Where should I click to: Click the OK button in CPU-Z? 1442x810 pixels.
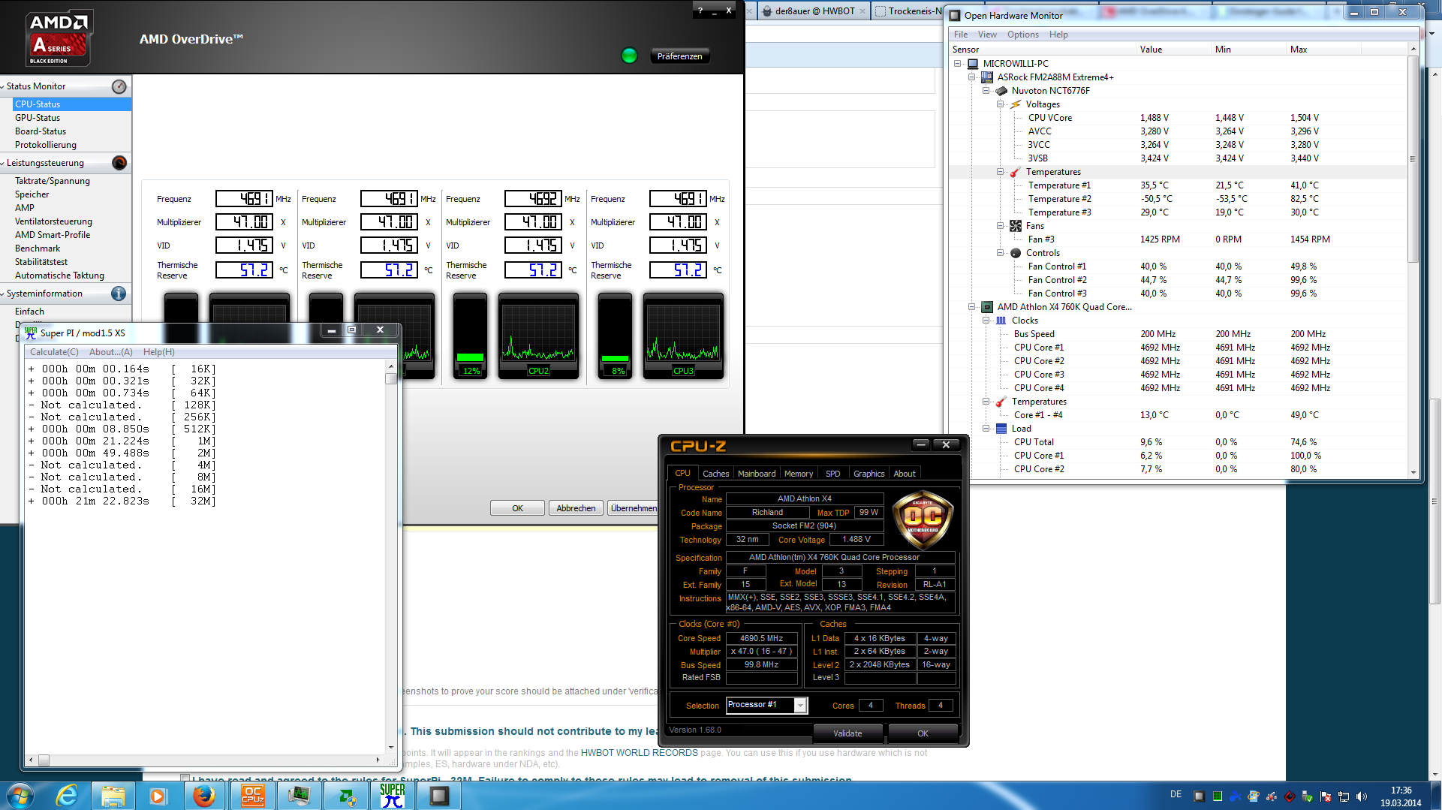coord(923,733)
